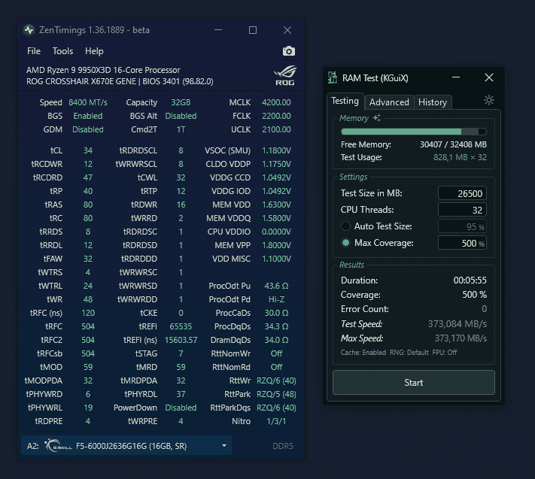This screenshot has width=535, height=479.
Task: Click the Test Speed 373,084 MB/s value
Action: pos(457,323)
